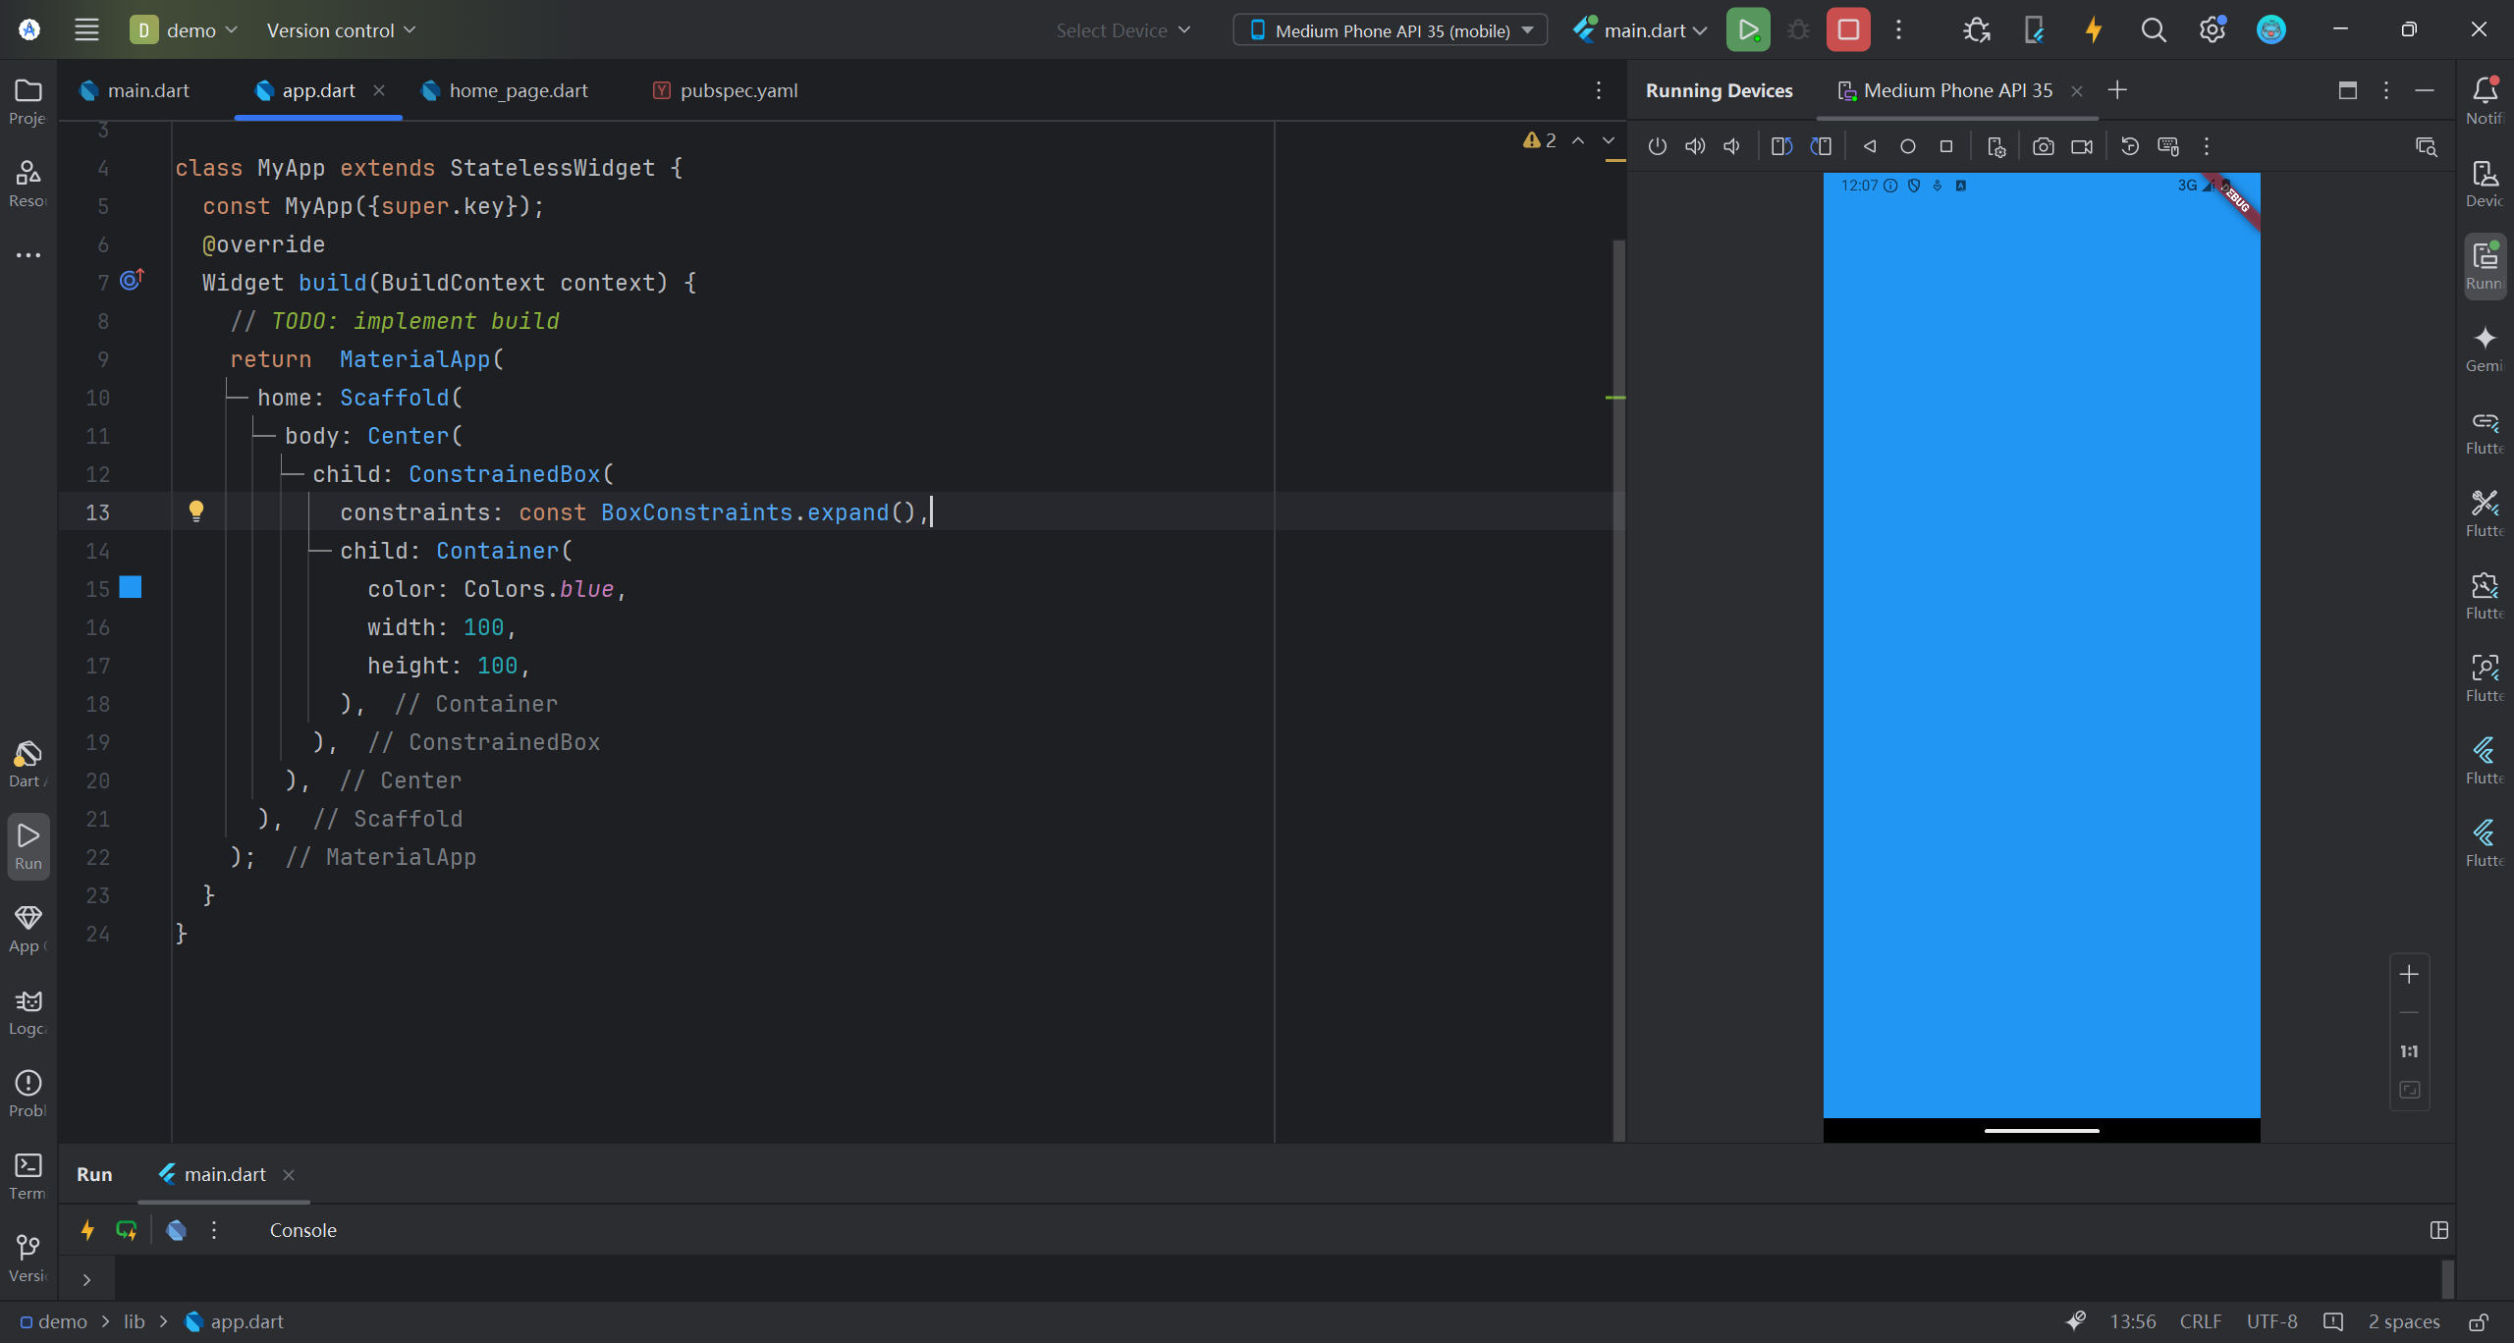2514x1343 pixels.
Task: Toggle read-only lock icon in status bar
Action: coord(2479,1321)
